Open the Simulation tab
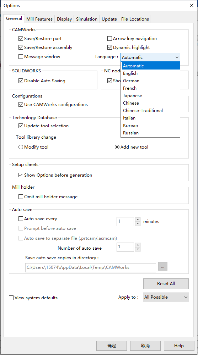Viewport: 198px width, 355px height. click(87, 19)
